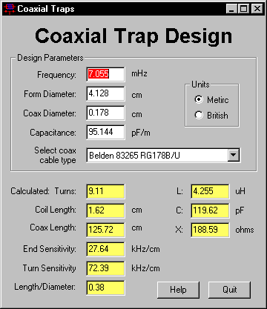Viewport: 267px width, 309px height.
Task: Click the reactance X ohms output field
Action: [x=210, y=230]
